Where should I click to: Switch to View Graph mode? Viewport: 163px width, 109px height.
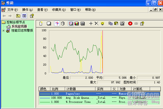[71, 23]
